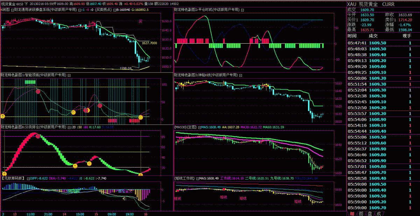The height and width of the screenshot is (216, 420).
Task: Click the leftmost smiley in 分类持仓 panel
Action: 4,173
